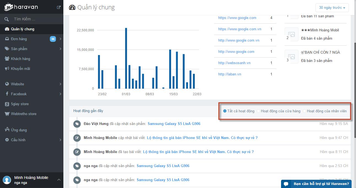Viewport: 356px width, 188px height.
Task: Click Đã bán 4 sản phẩm text
Action: (x=317, y=38)
